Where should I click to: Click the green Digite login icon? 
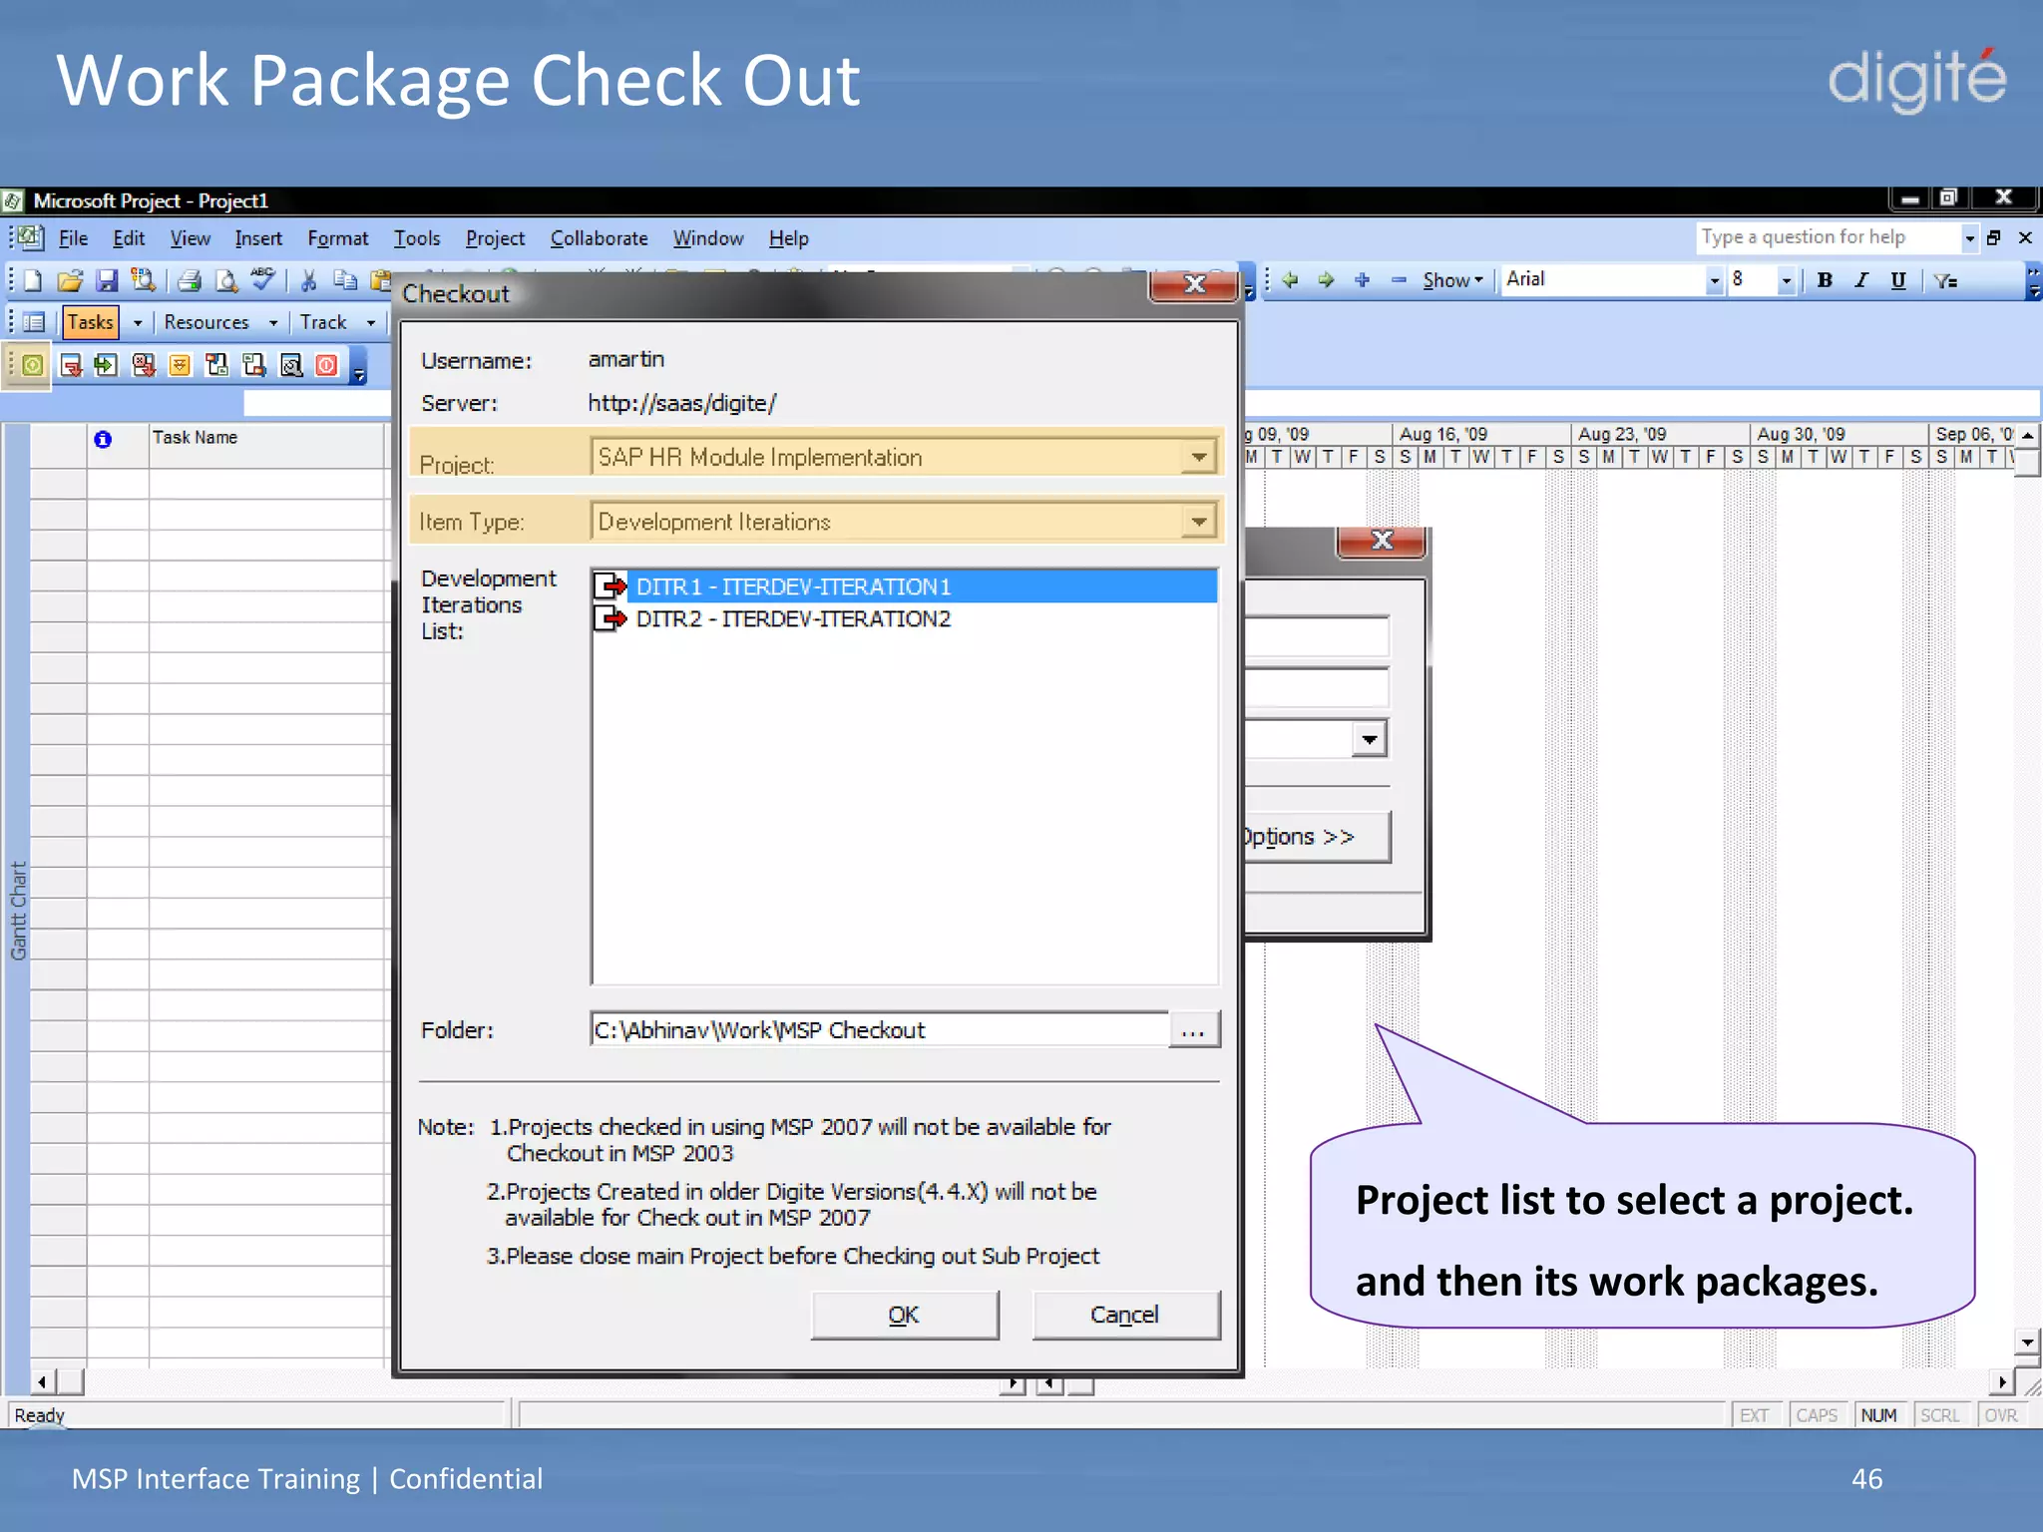tap(32, 365)
